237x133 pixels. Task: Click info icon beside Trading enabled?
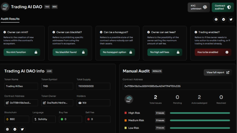tap(196, 32)
